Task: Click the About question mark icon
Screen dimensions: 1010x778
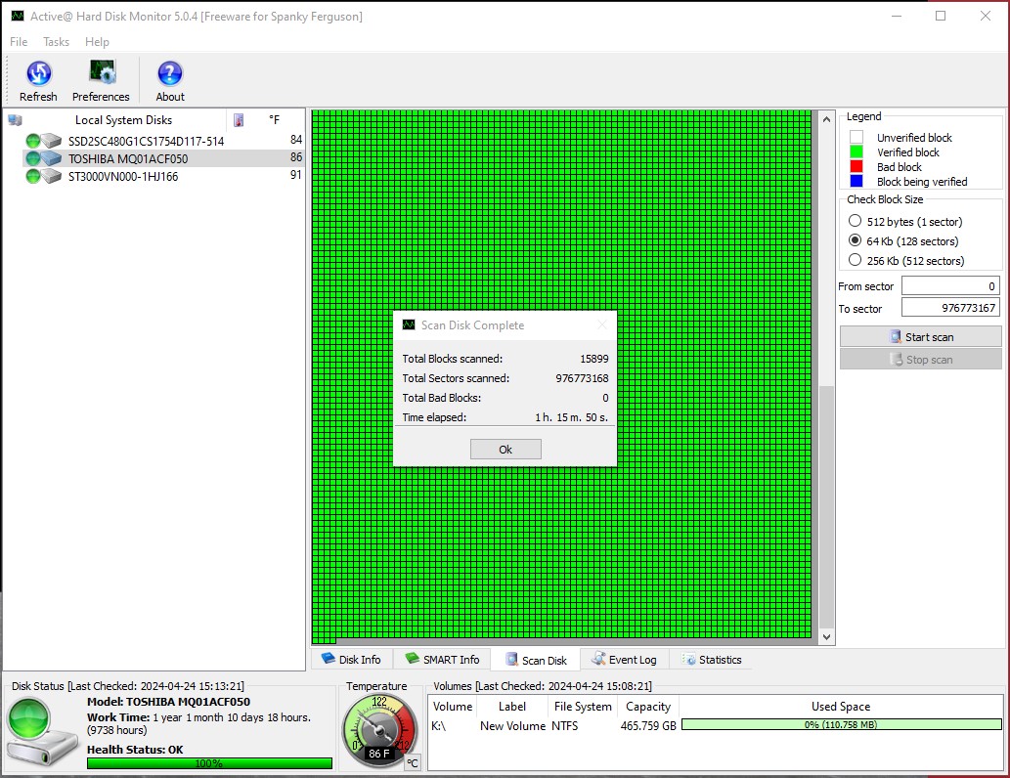Action: tap(170, 74)
